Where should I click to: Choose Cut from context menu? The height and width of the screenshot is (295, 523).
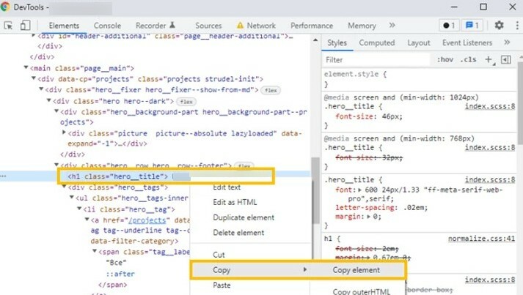click(219, 255)
